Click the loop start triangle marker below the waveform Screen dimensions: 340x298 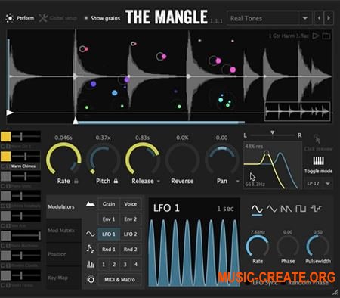(76, 120)
